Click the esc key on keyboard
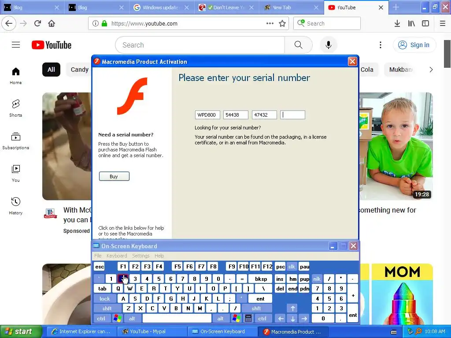The height and width of the screenshot is (338, 451). tap(100, 267)
